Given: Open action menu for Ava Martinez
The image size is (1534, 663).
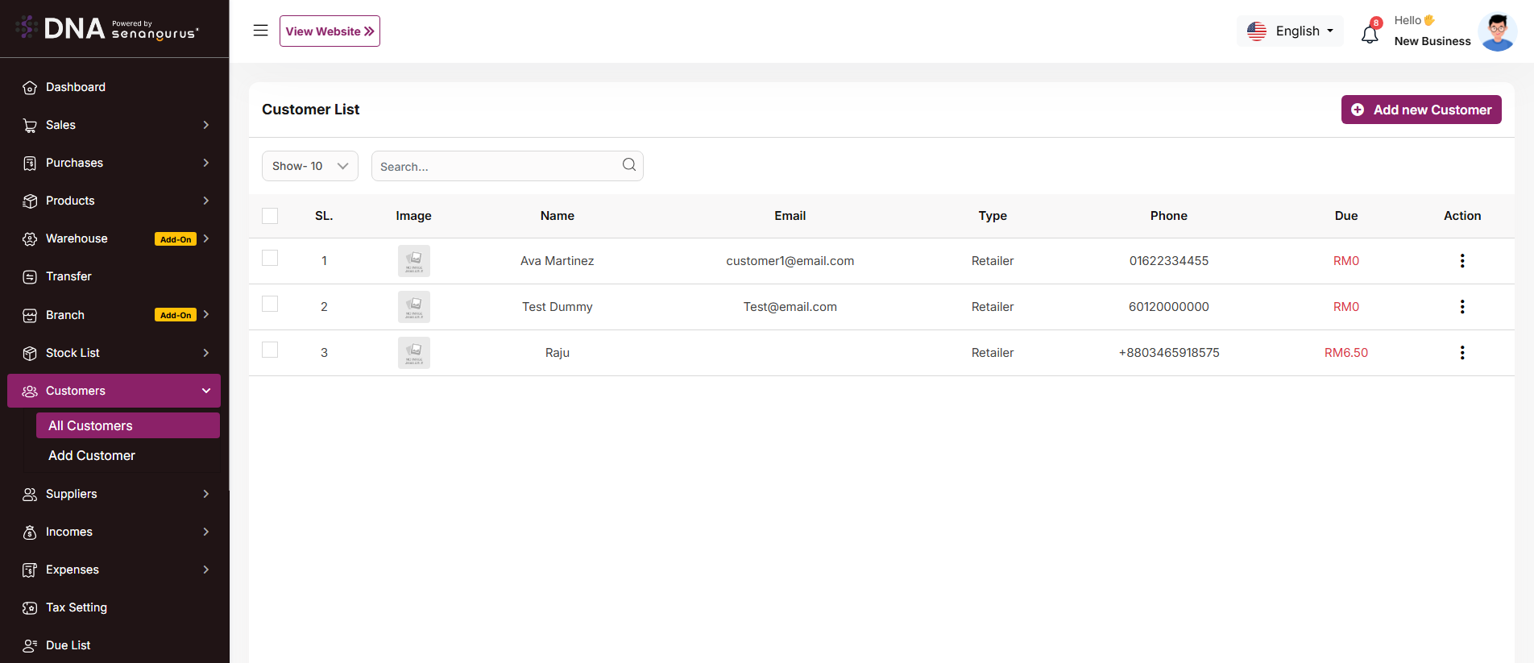Looking at the screenshot, I should click(x=1461, y=261).
